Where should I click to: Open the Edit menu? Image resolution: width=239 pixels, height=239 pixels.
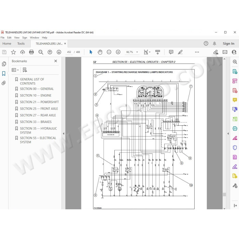[x=9, y=38]
